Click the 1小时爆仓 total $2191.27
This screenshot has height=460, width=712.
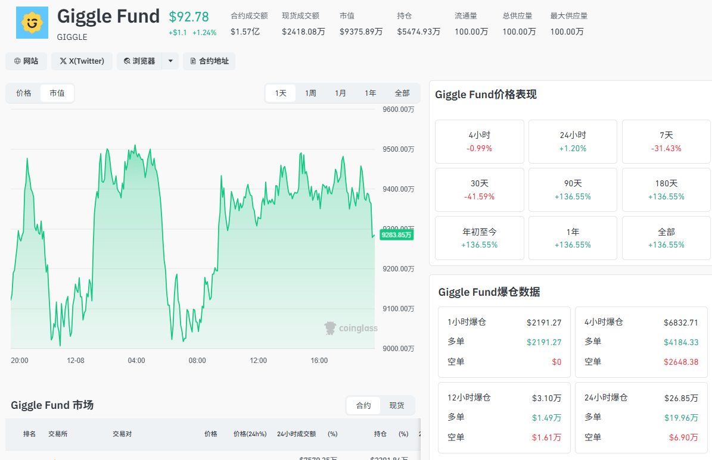[544, 323]
